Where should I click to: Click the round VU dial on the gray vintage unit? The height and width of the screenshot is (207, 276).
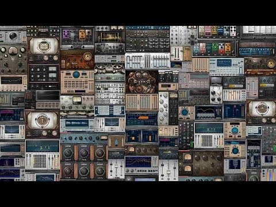pyautogui.click(x=13, y=51)
